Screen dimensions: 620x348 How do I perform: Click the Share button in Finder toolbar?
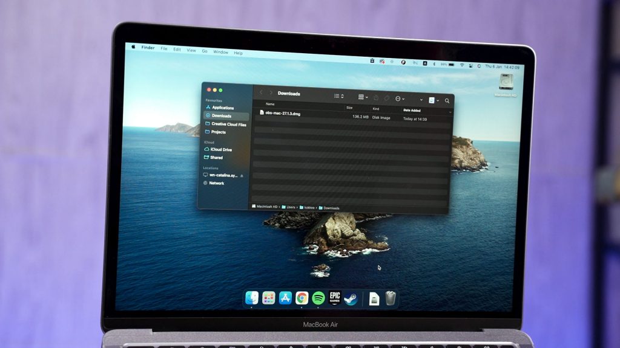376,97
